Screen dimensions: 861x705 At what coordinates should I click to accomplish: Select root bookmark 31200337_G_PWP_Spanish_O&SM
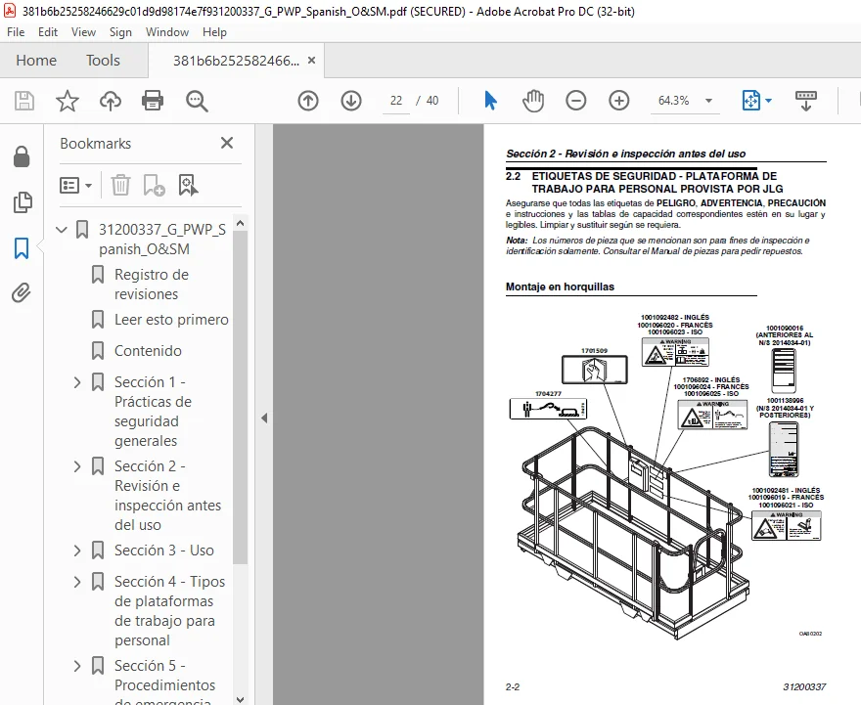coord(162,240)
